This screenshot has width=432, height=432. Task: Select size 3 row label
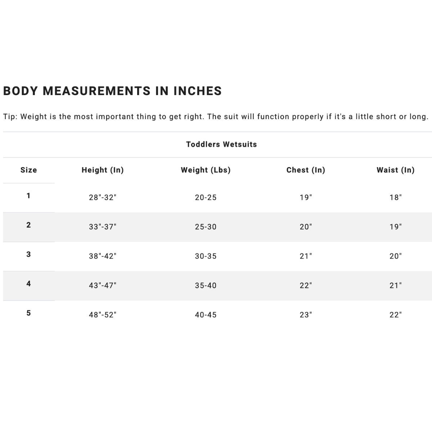pyautogui.click(x=28, y=255)
